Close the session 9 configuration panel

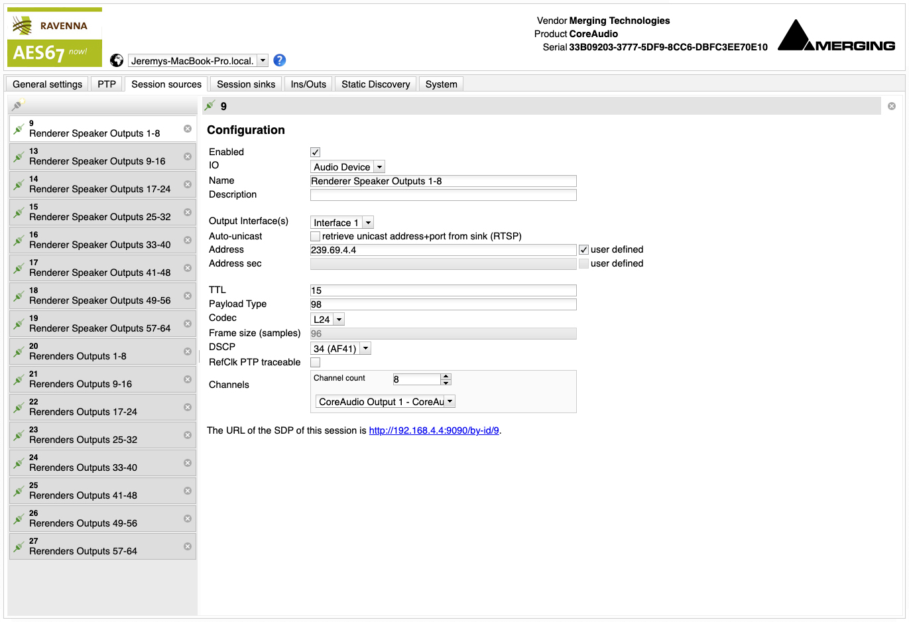pyautogui.click(x=892, y=106)
